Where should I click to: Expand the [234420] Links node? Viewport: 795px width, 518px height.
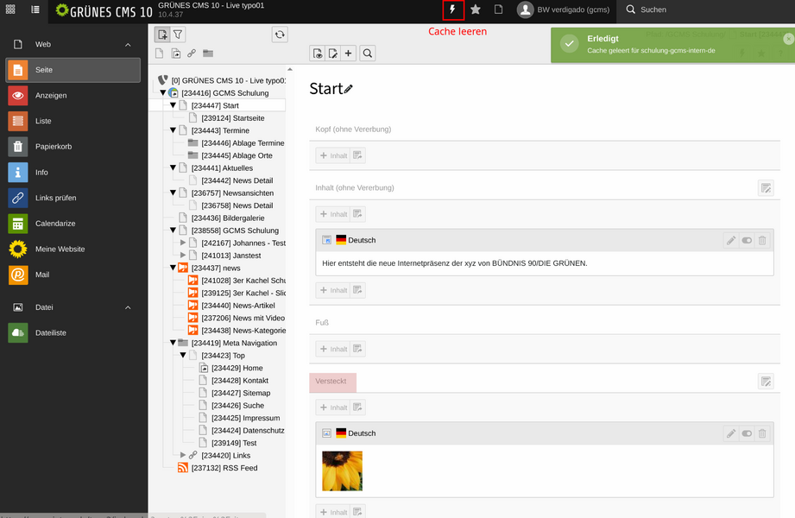183,456
